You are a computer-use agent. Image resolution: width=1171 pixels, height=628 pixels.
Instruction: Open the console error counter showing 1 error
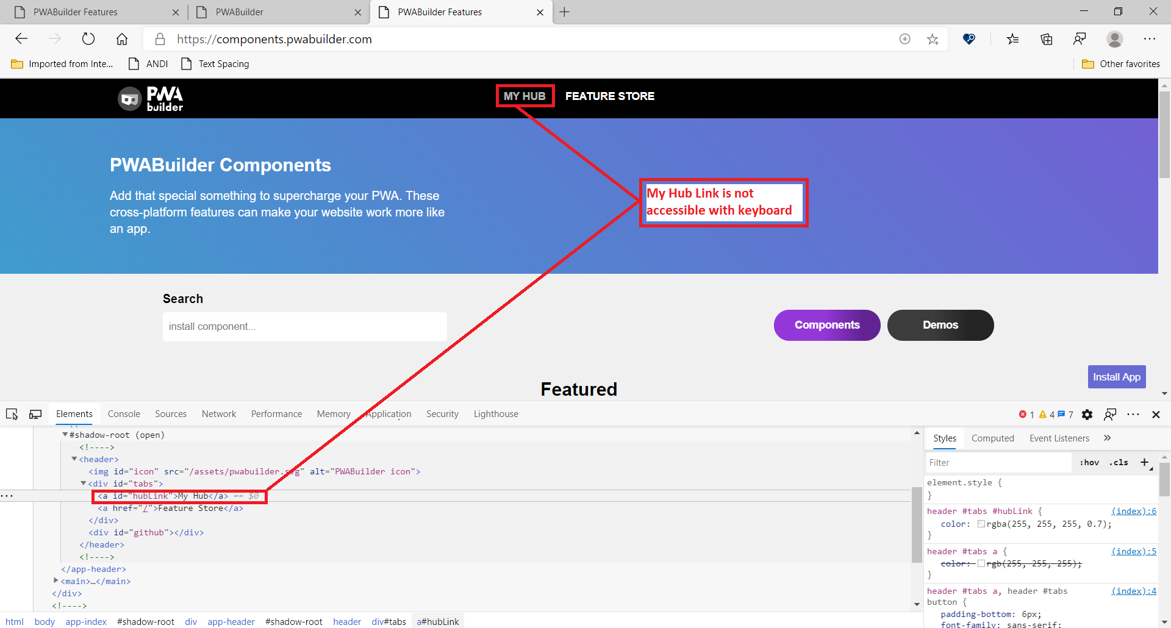[x=1027, y=414]
